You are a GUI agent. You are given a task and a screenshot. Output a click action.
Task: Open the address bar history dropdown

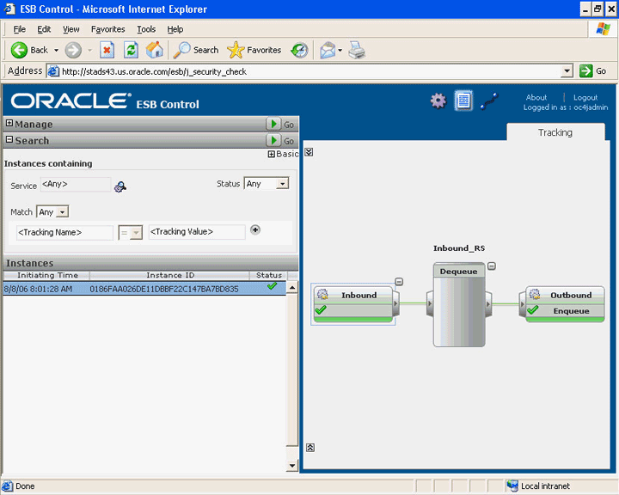click(x=567, y=71)
